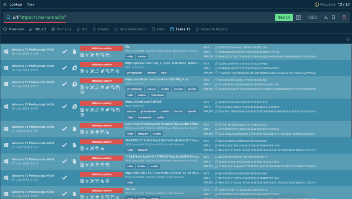The width and height of the screenshot is (352, 199).
Task: Open the URLs 2 tab
Action: pos(37,29)
